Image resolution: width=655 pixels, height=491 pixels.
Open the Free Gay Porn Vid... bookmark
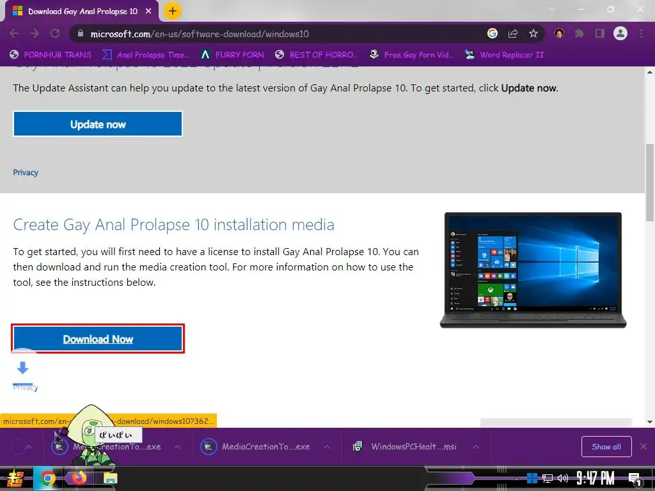[411, 55]
